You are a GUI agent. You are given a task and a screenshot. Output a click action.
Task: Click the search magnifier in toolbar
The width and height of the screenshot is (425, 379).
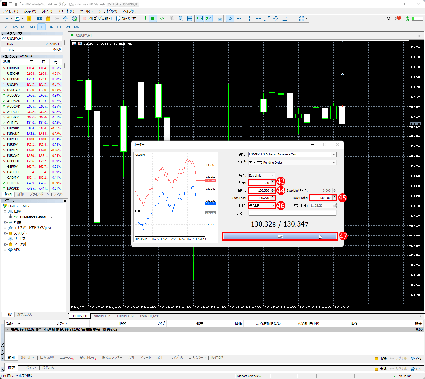tap(389, 19)
